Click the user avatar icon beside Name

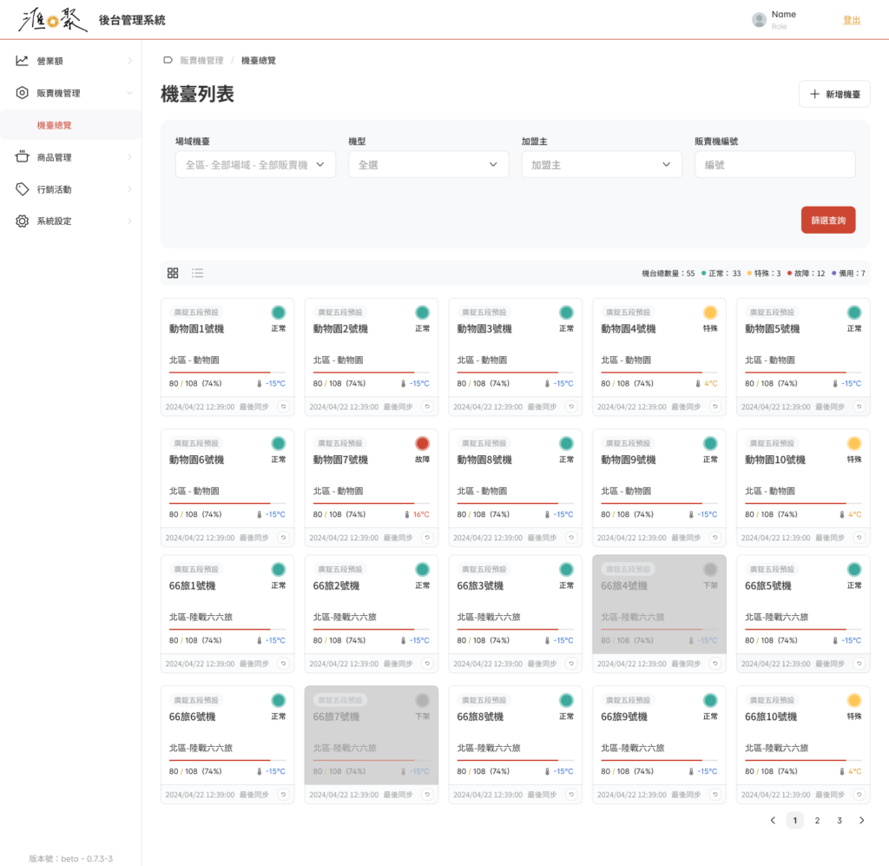pyautogui.click(x=759, y=20)
